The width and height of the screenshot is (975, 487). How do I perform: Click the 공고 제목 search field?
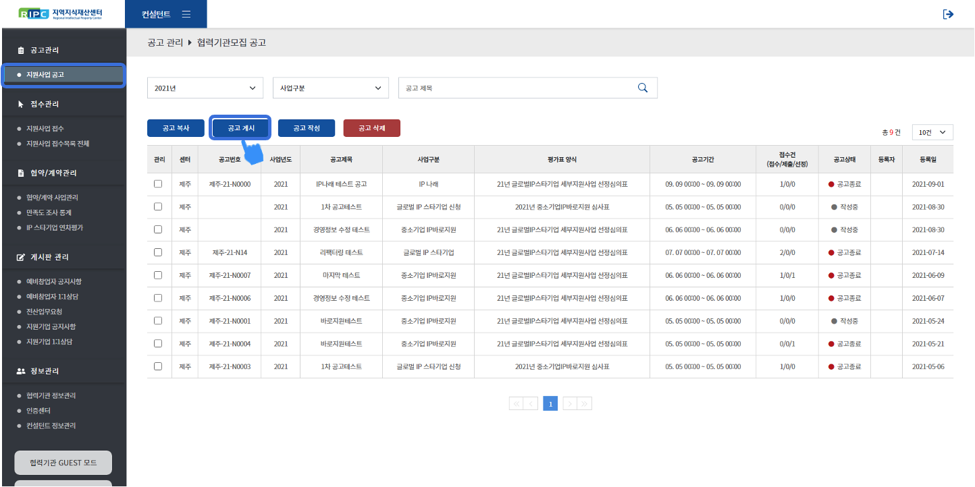coord(517,88)
